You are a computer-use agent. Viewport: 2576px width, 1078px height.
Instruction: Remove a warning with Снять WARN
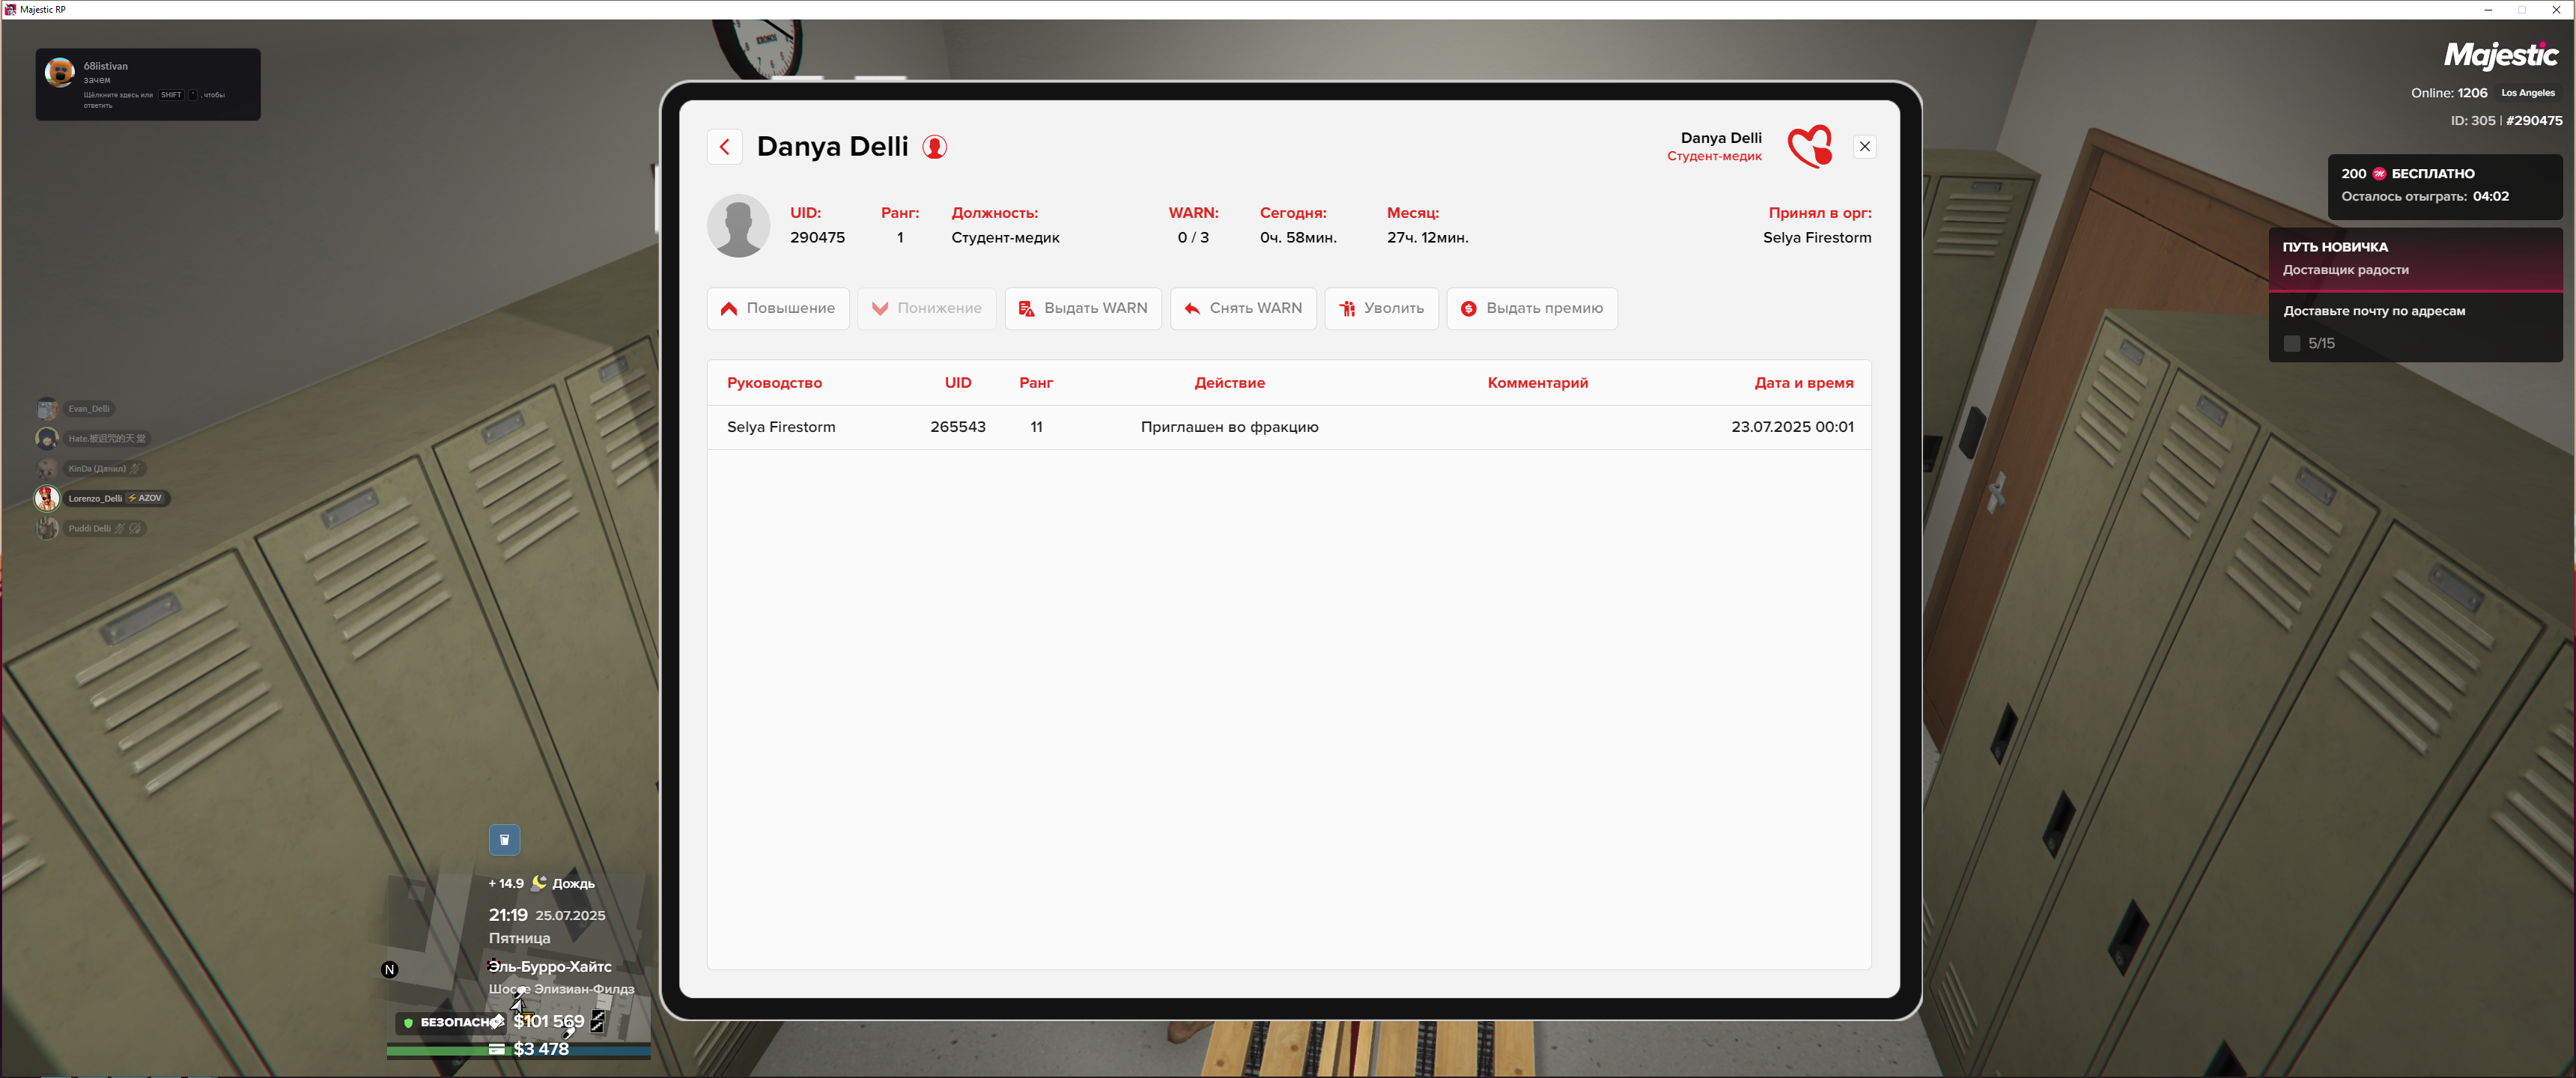(1243, 309)
